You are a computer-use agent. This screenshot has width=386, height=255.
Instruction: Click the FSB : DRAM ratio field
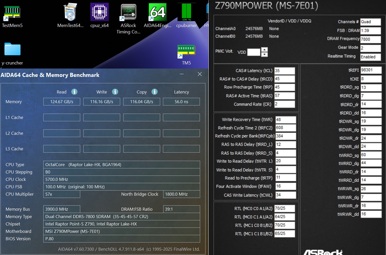click(x=371, y=31)
